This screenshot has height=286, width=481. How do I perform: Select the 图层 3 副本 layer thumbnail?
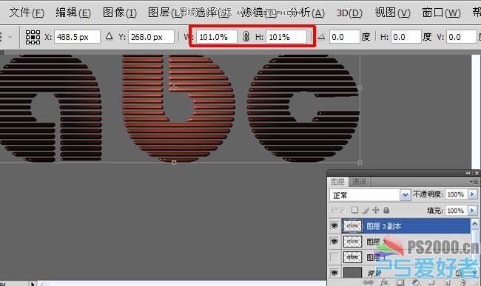coord(352,226)
